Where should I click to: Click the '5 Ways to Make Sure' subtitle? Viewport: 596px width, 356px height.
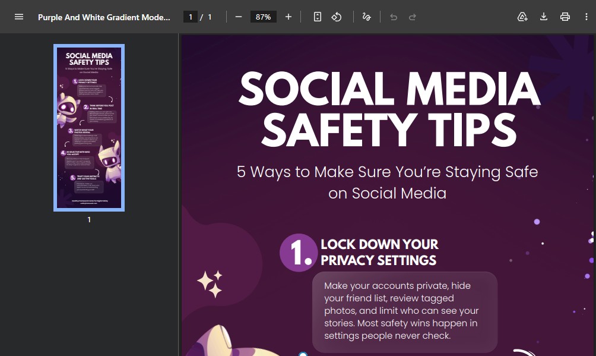(387, 182)
